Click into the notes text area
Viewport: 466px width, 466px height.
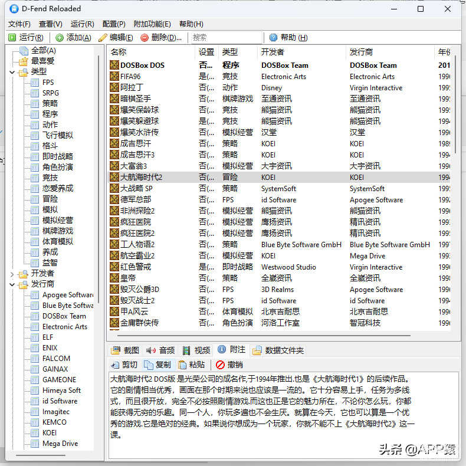click(283, 415)
